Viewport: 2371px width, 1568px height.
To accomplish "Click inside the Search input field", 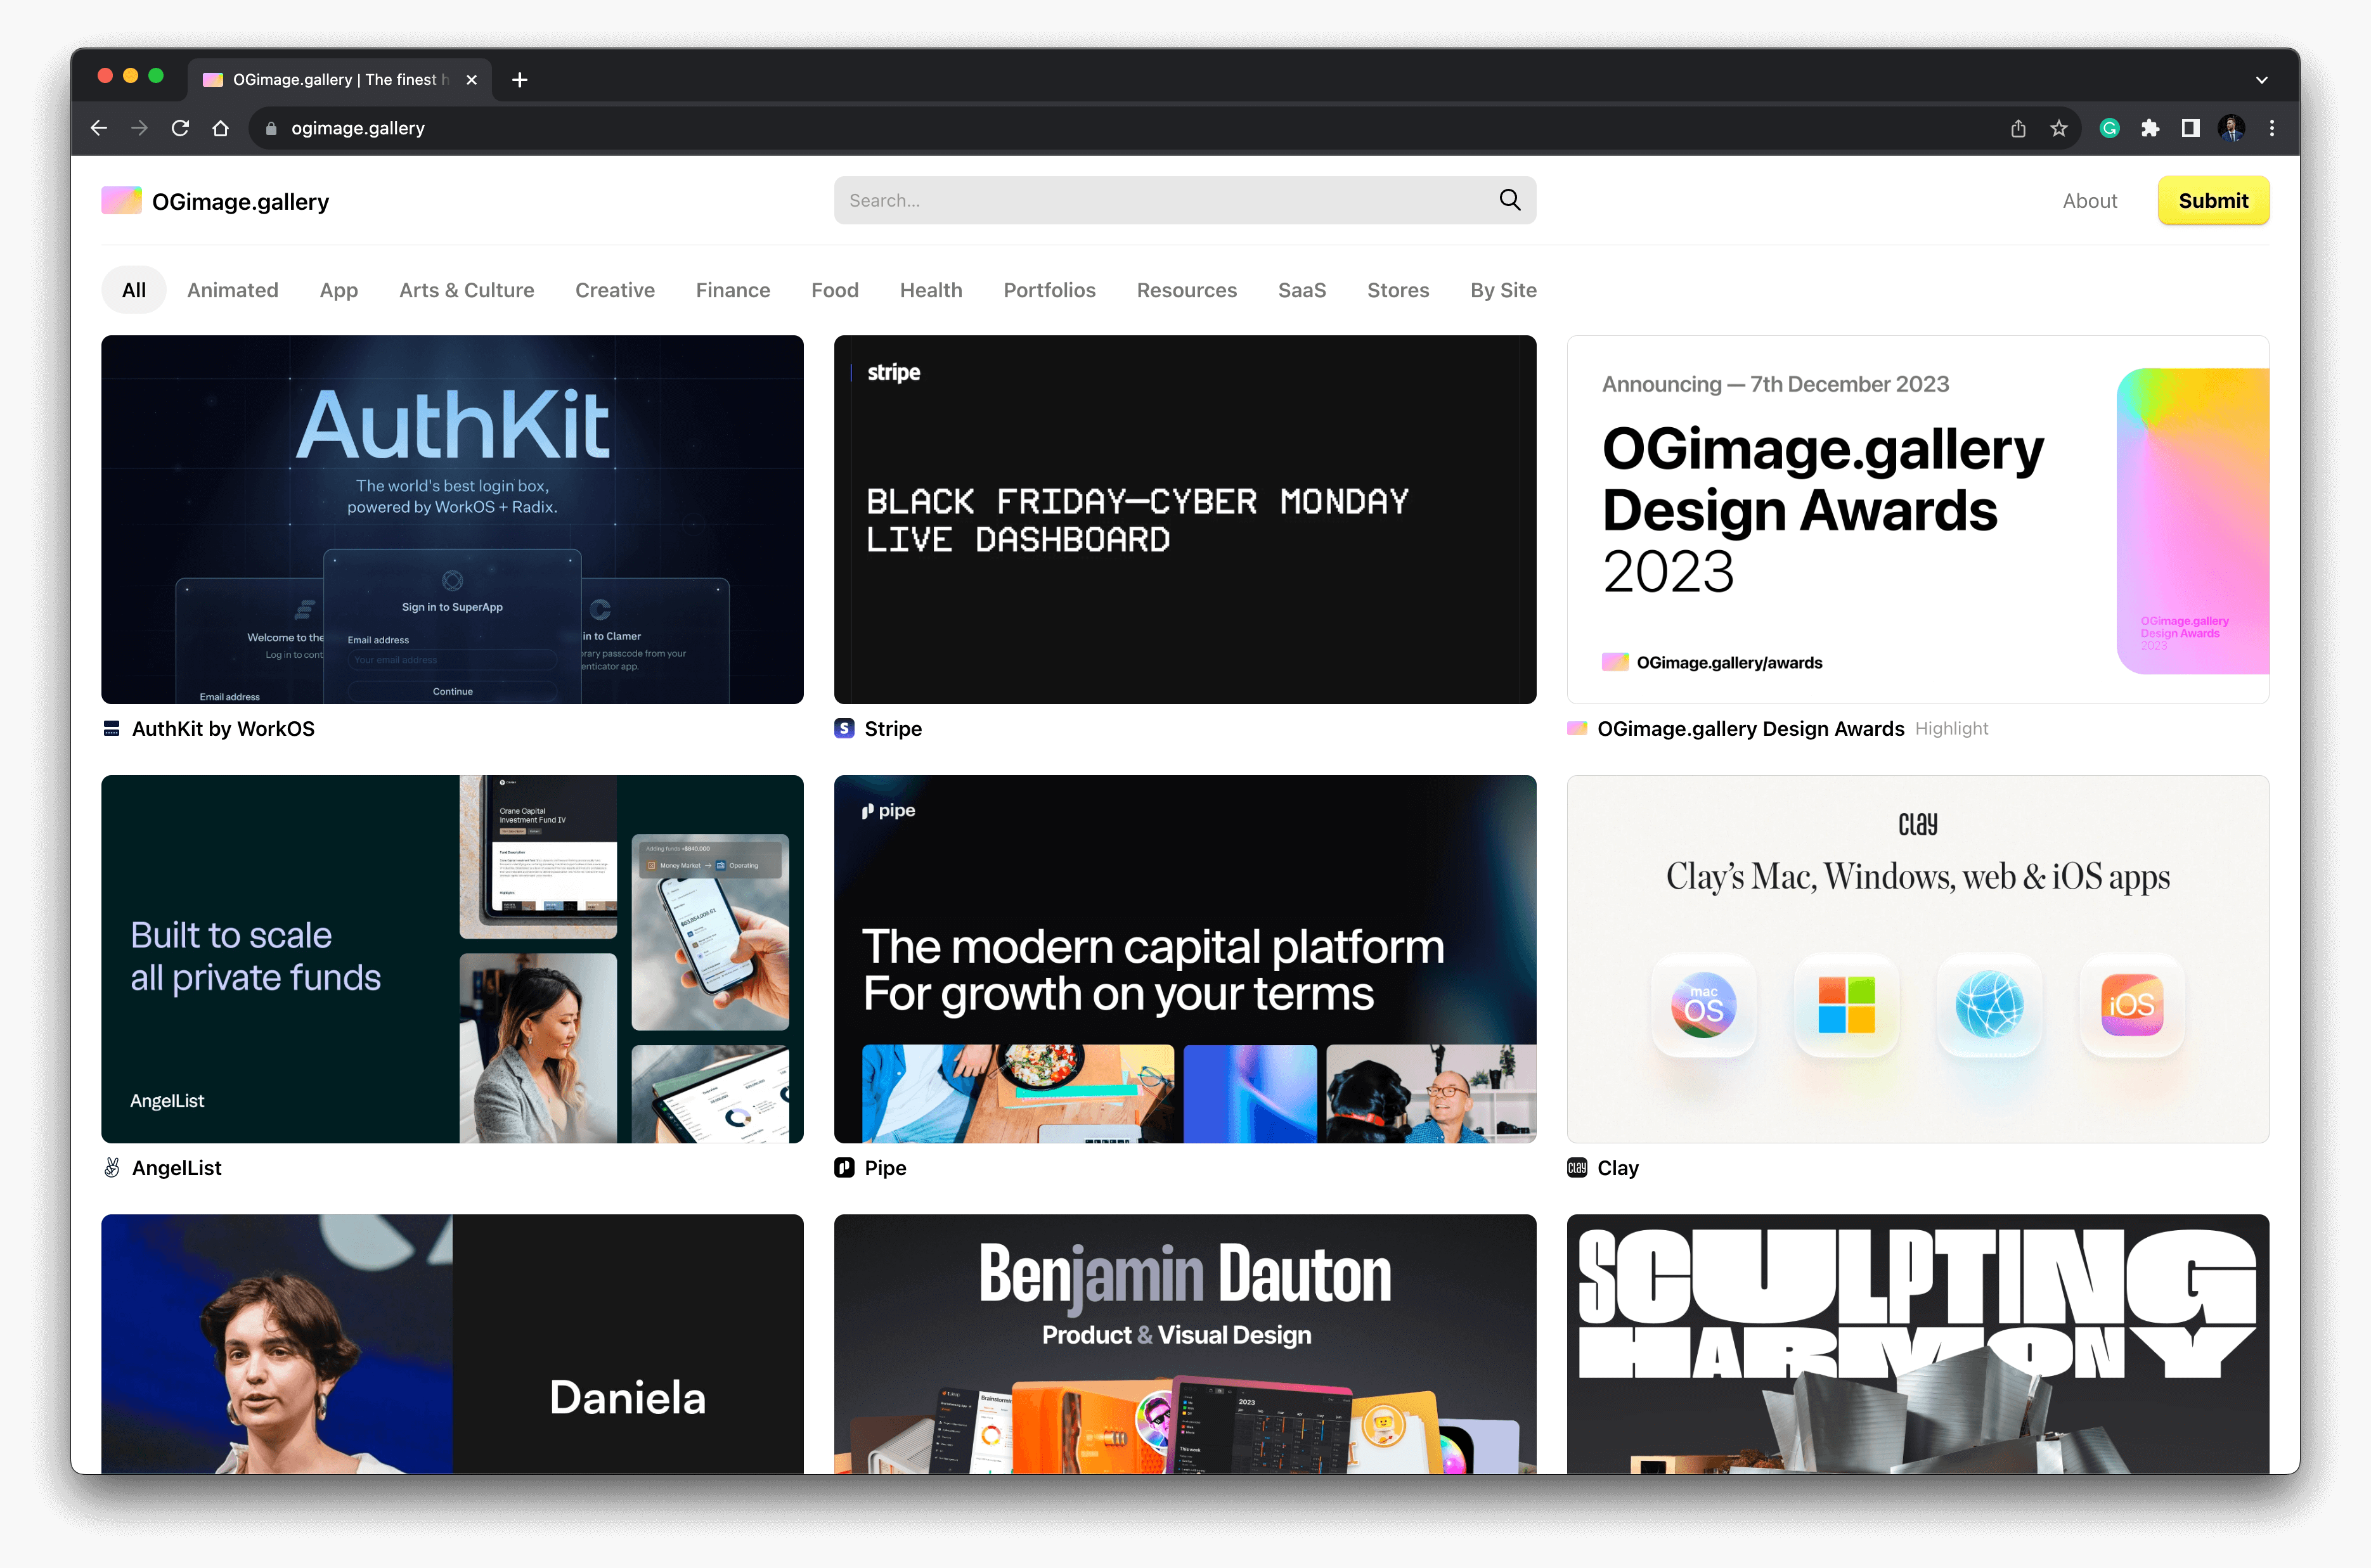I will (1160, 200).
